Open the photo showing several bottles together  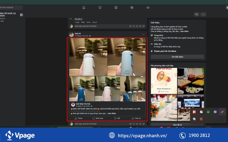pos(133,89)
